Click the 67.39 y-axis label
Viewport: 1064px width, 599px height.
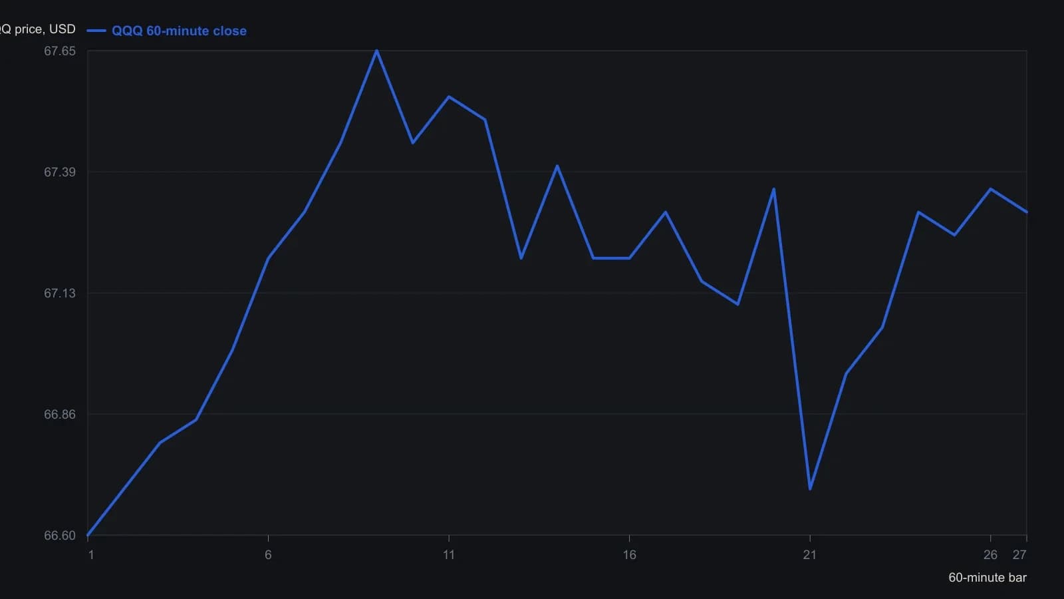pos(60,172)
